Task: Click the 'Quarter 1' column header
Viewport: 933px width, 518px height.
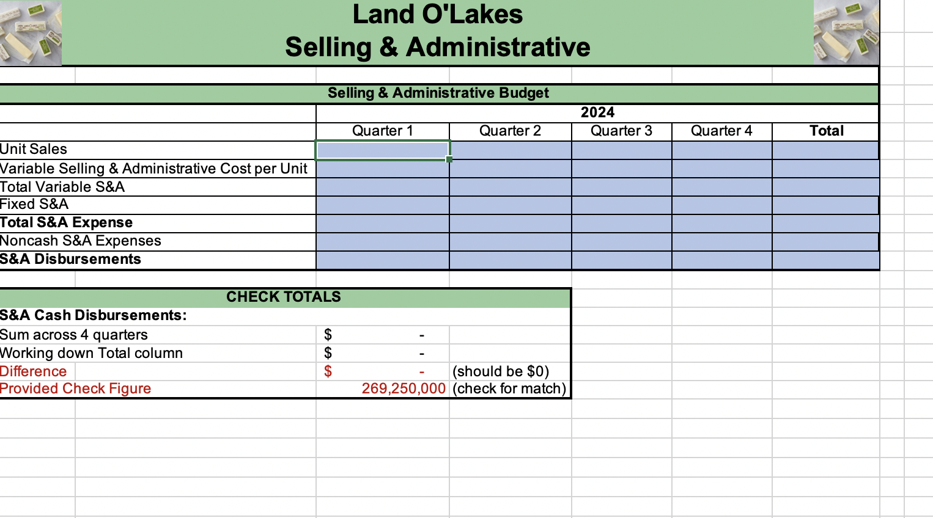Action: click(x=383, y=131)
